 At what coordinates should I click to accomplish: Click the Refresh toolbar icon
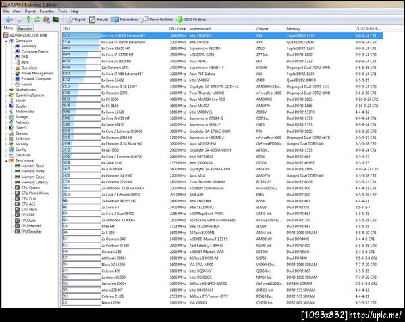(37, 20)
